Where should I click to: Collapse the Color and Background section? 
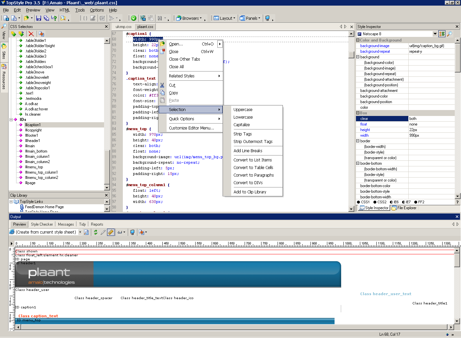pyautogui.click(x=358, y=40)
